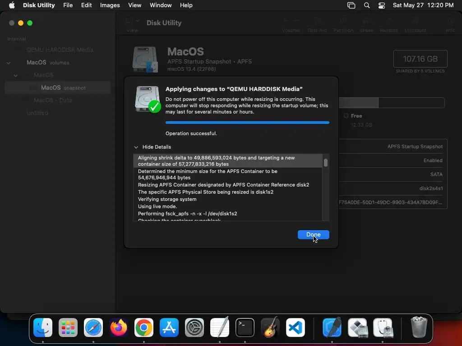This screenshot has height=346, width=462.
Task: Open the Disk Utility application menu
Action: (39, 5)
